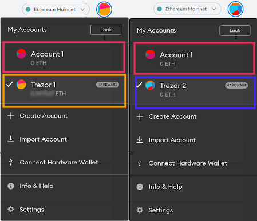Click checkmark beside Trezor 1
257x221 pixels.
pyautogui.click(x=10, y=84)
